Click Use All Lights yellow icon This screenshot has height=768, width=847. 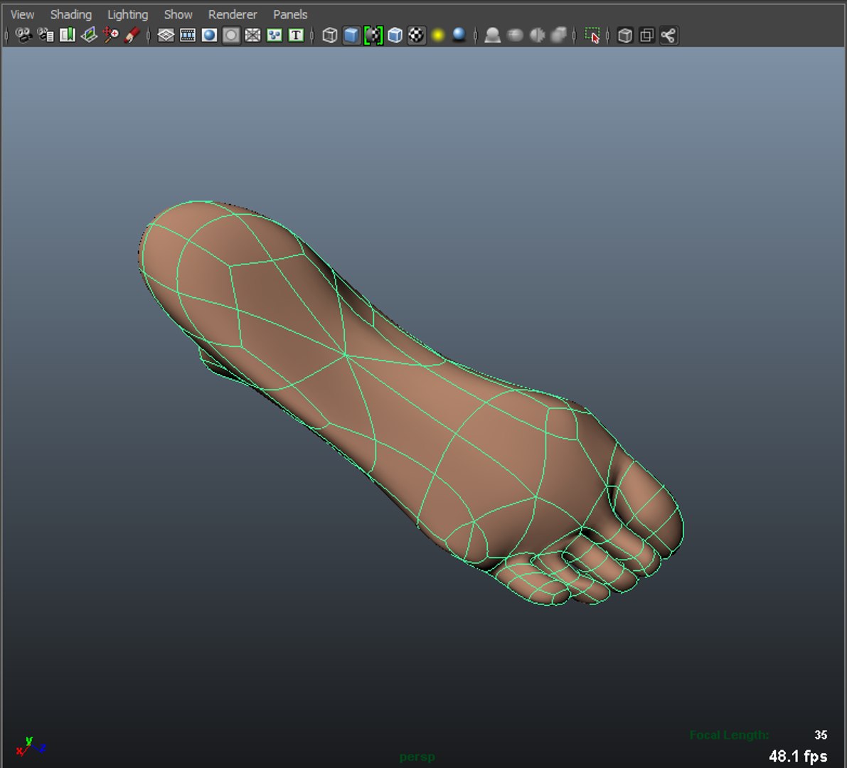tap(438, 36)
